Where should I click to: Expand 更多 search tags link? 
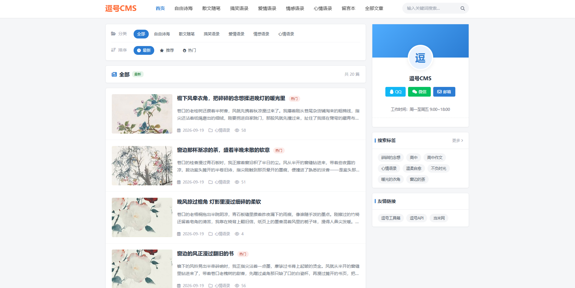click(x=457, y=141)
